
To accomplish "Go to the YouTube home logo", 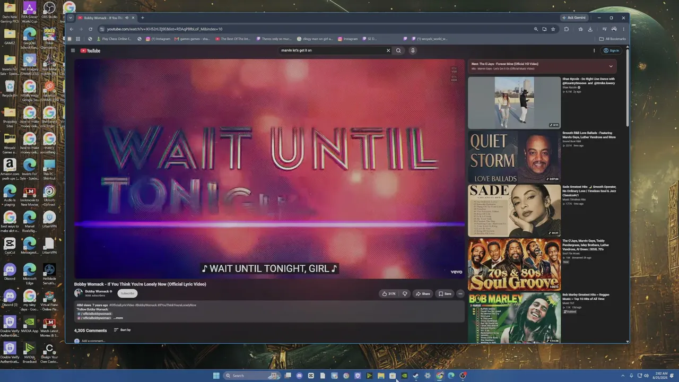I will point(90,50).
